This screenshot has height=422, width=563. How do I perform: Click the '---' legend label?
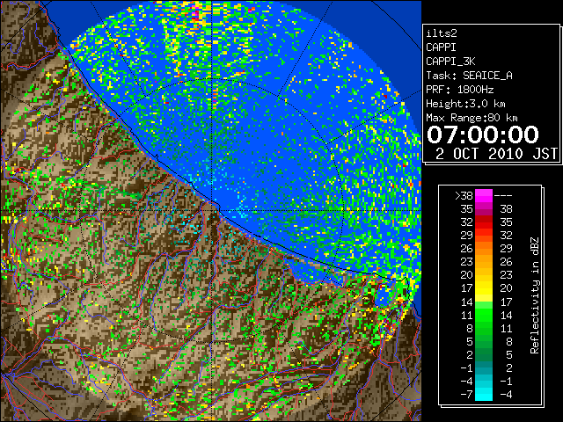pyautogui.click(x=503, y=196)
